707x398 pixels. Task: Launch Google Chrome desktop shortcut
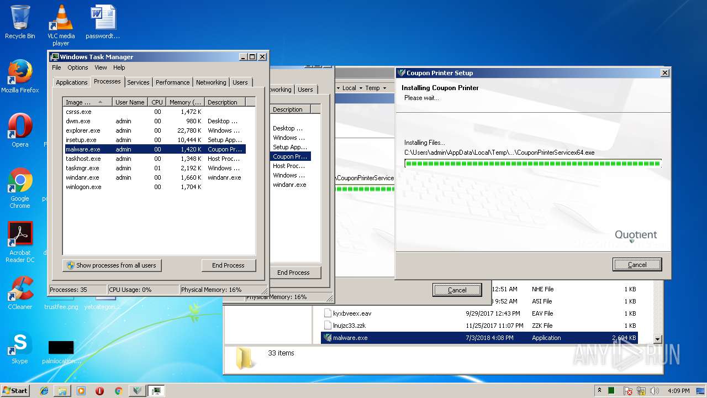point(20,188)
